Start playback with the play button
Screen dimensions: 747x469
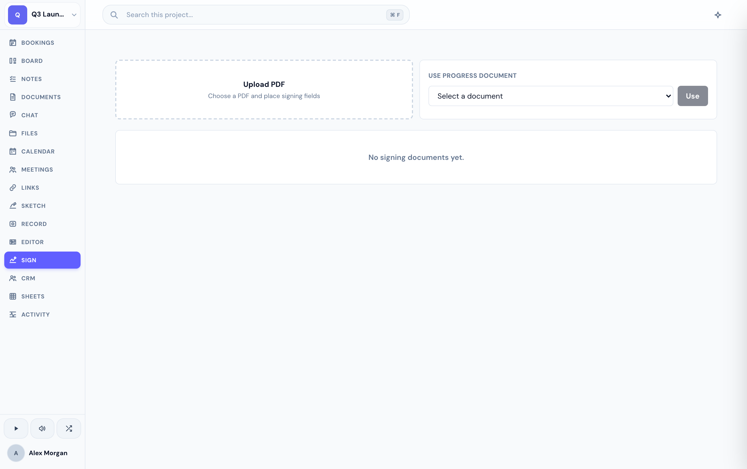pyautogui.click(x=16, y=428)
